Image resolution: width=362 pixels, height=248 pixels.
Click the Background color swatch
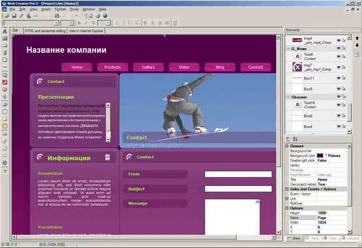[320, 155]
